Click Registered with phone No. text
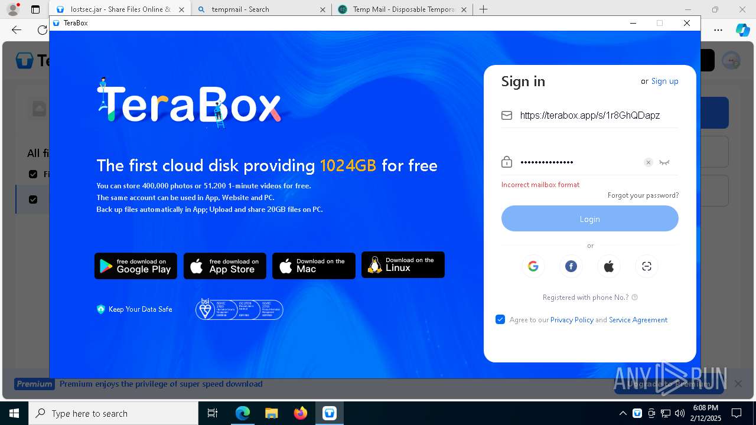Viewport: 756px width, 425px height. coord(585,297)
